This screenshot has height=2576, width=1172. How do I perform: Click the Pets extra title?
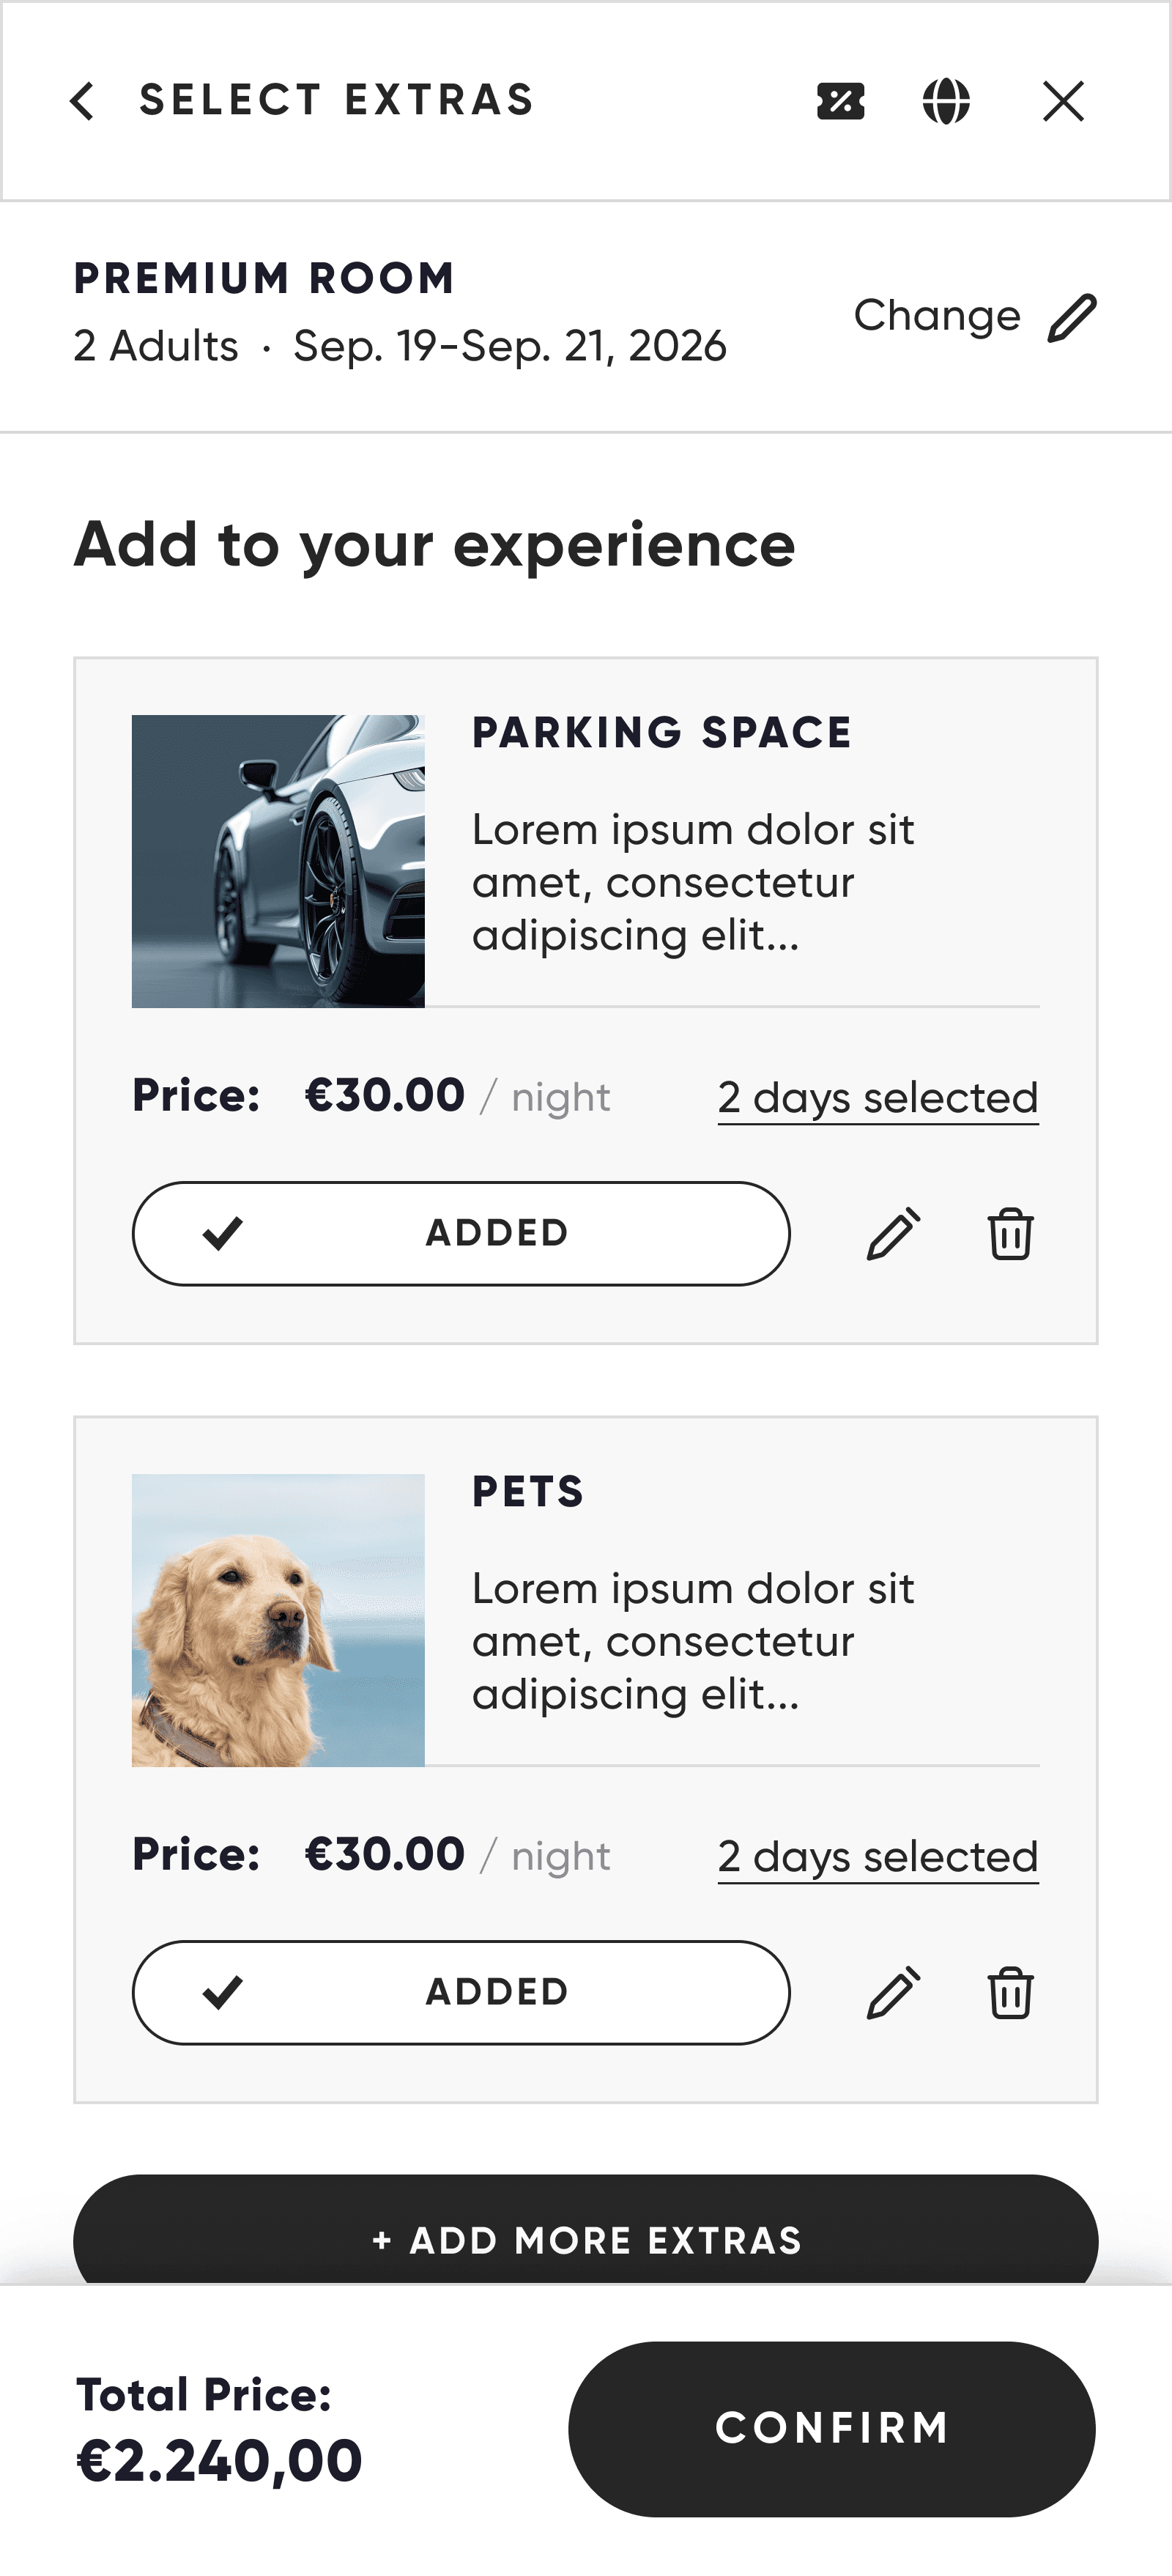pos(528,1492)
